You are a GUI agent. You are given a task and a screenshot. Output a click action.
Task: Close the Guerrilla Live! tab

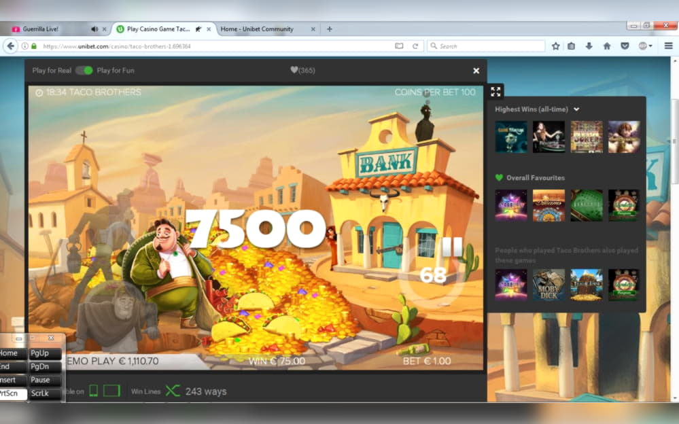point(105,29)
